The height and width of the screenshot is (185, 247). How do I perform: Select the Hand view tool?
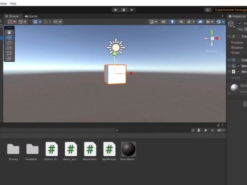click(9, 32)
